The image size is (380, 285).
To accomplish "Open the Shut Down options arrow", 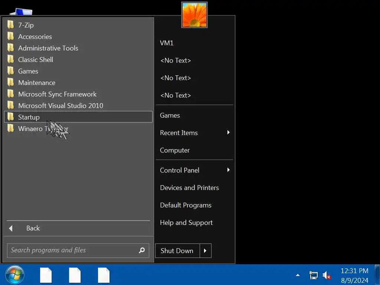I will 206,250.
